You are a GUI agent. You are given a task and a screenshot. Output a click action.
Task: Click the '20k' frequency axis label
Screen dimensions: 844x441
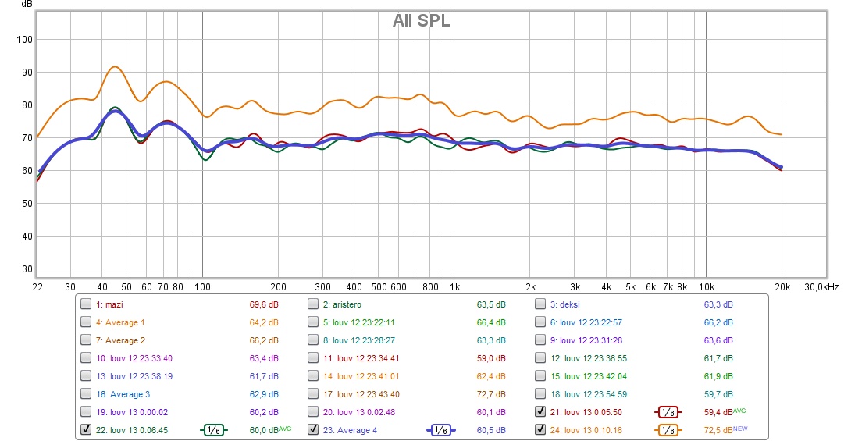coord(782,287)
